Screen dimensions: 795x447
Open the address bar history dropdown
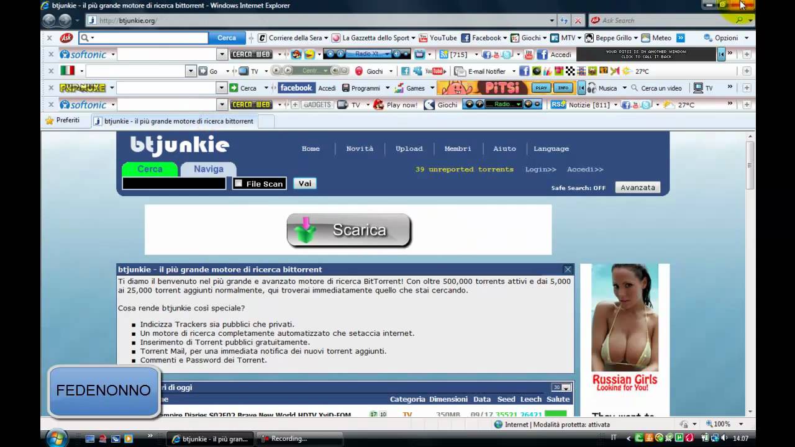pos(552,20)
